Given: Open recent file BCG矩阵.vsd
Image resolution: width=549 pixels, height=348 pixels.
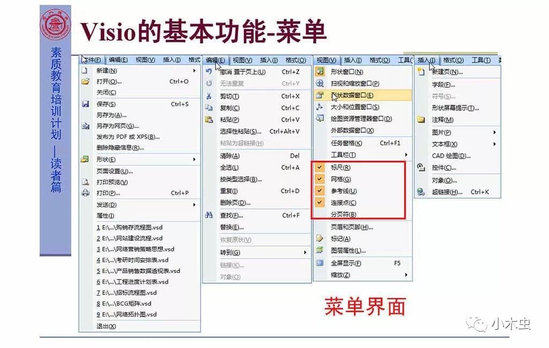Looking at the screenshot, I should [x=124, y=303].
